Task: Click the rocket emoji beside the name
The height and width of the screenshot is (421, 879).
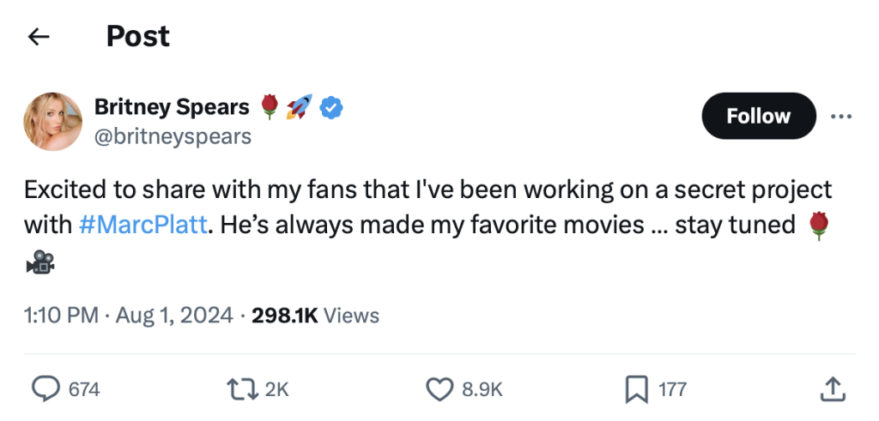Action: click(299, 107)
